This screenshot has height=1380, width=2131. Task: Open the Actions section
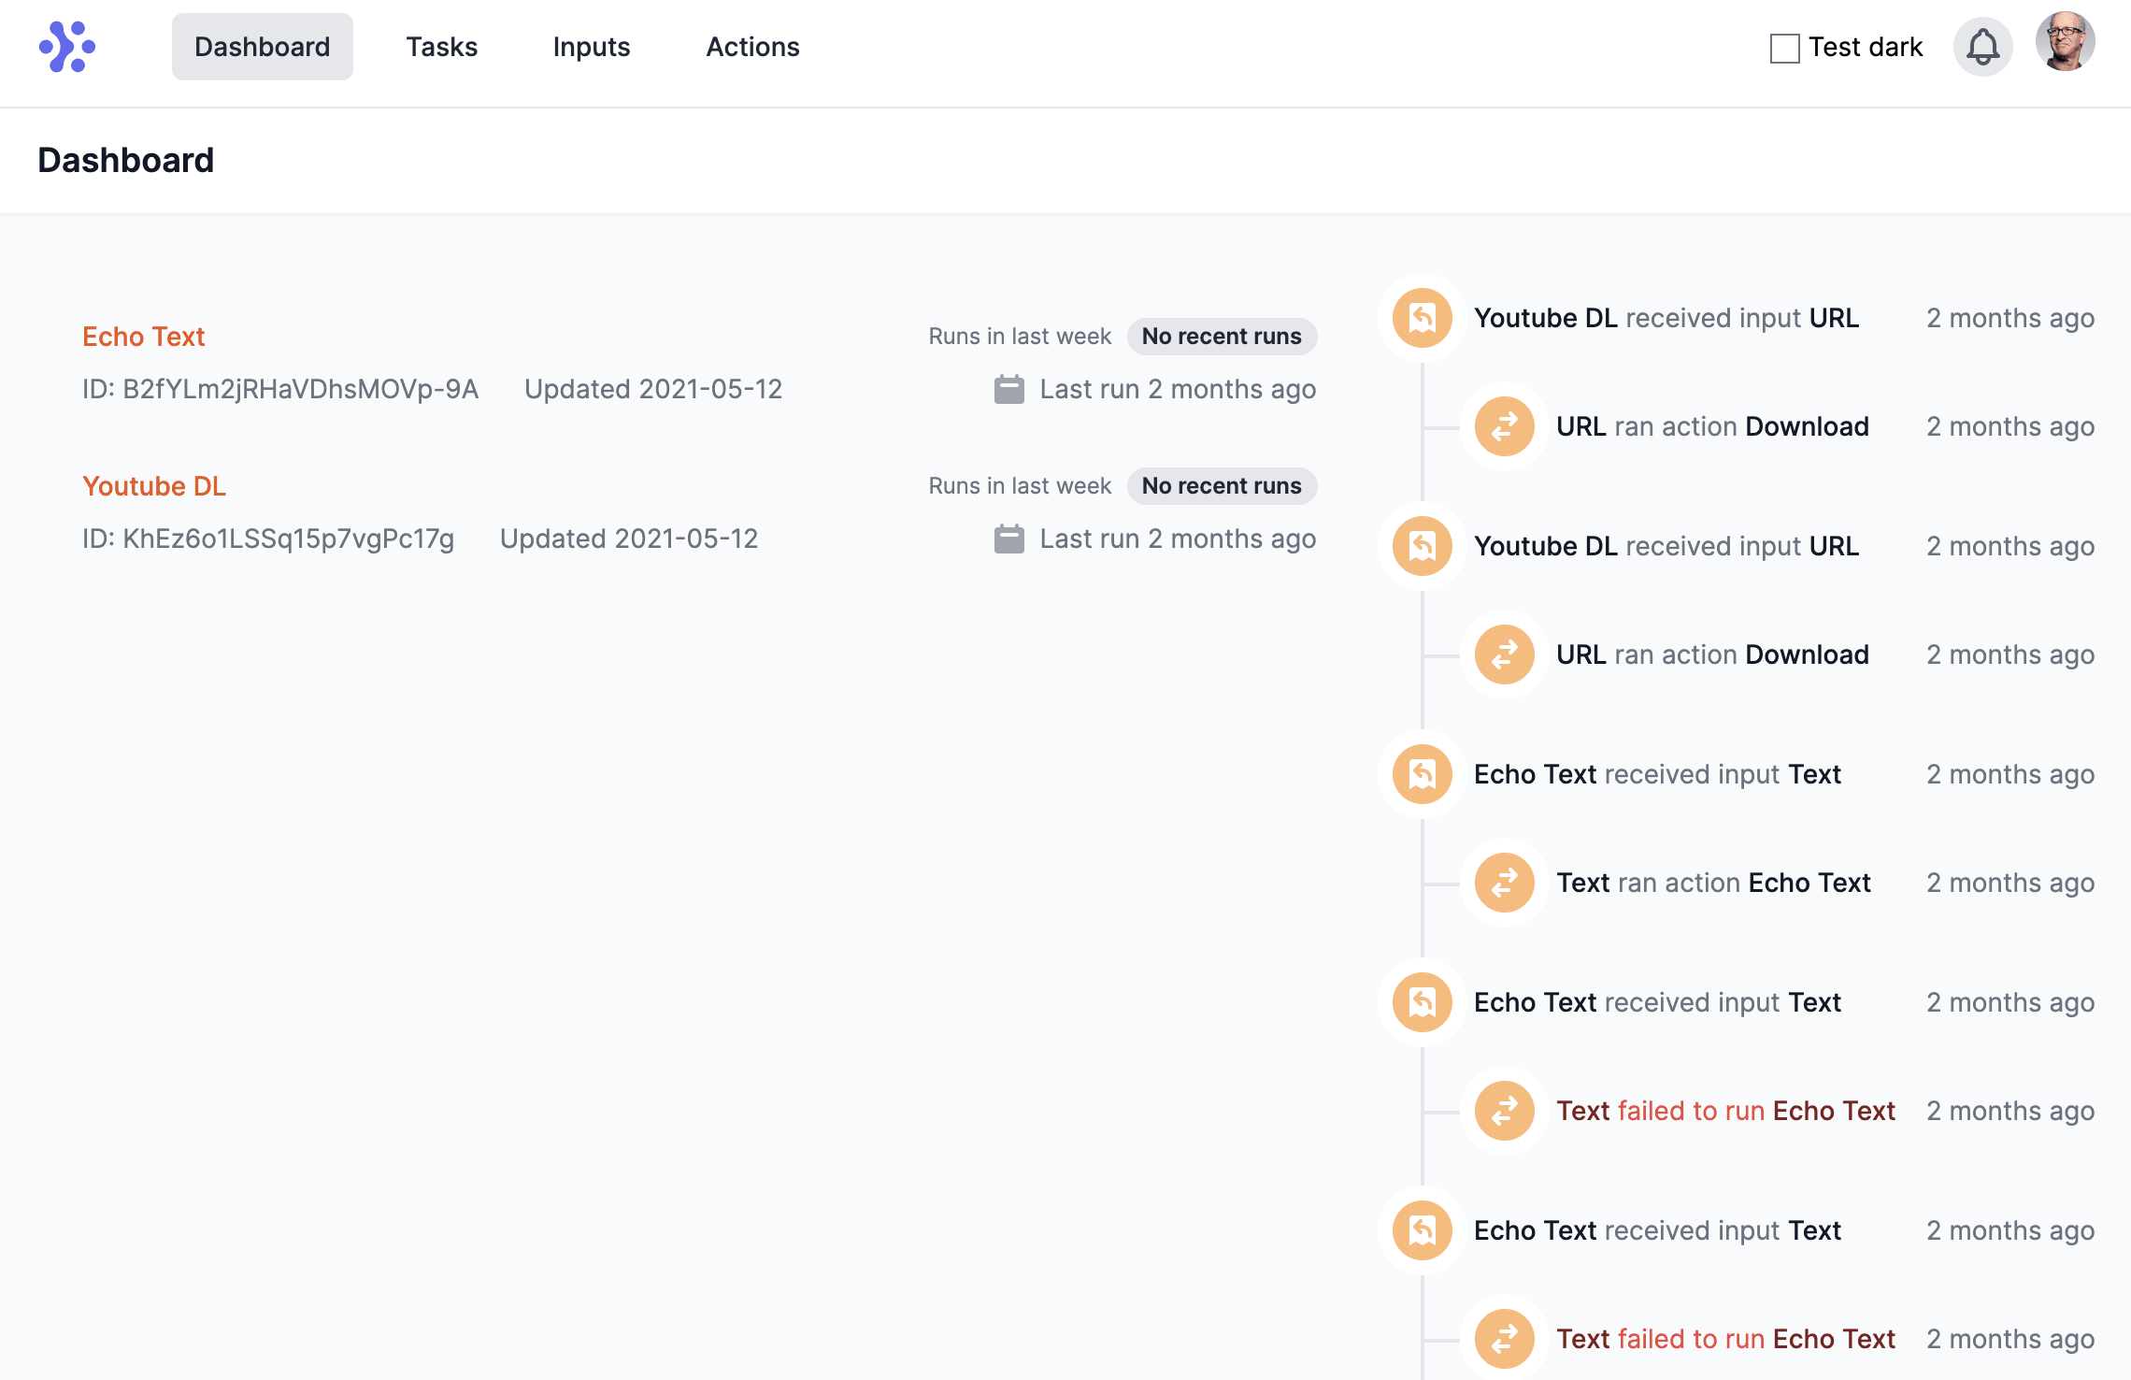pyautogui.click(x=752, y=47)
